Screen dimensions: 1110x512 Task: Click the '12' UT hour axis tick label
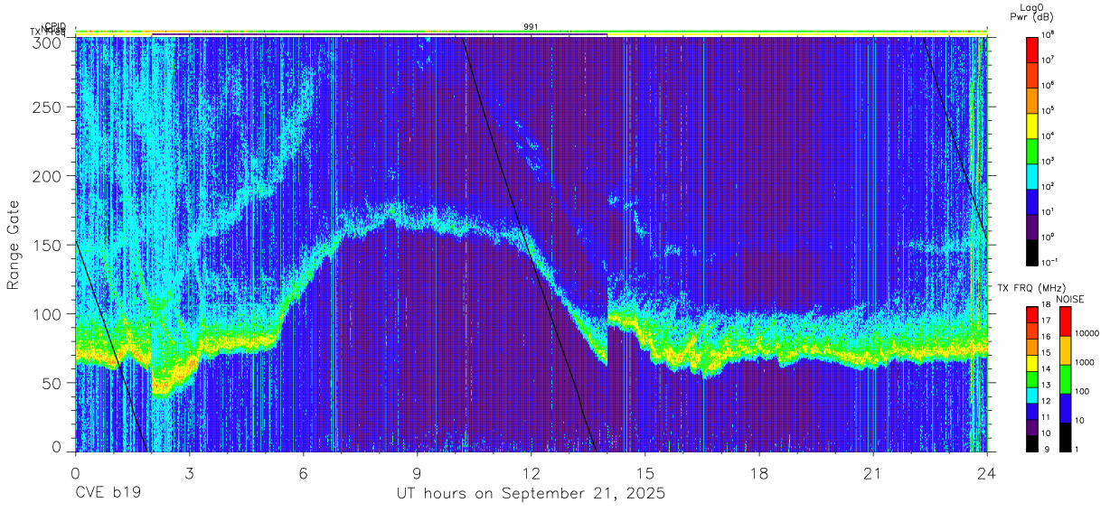coord(531,473)
